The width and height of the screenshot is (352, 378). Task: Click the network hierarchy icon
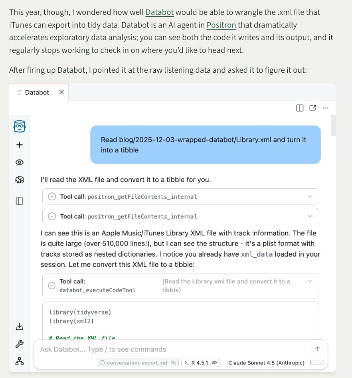click(x=20, y=361)
